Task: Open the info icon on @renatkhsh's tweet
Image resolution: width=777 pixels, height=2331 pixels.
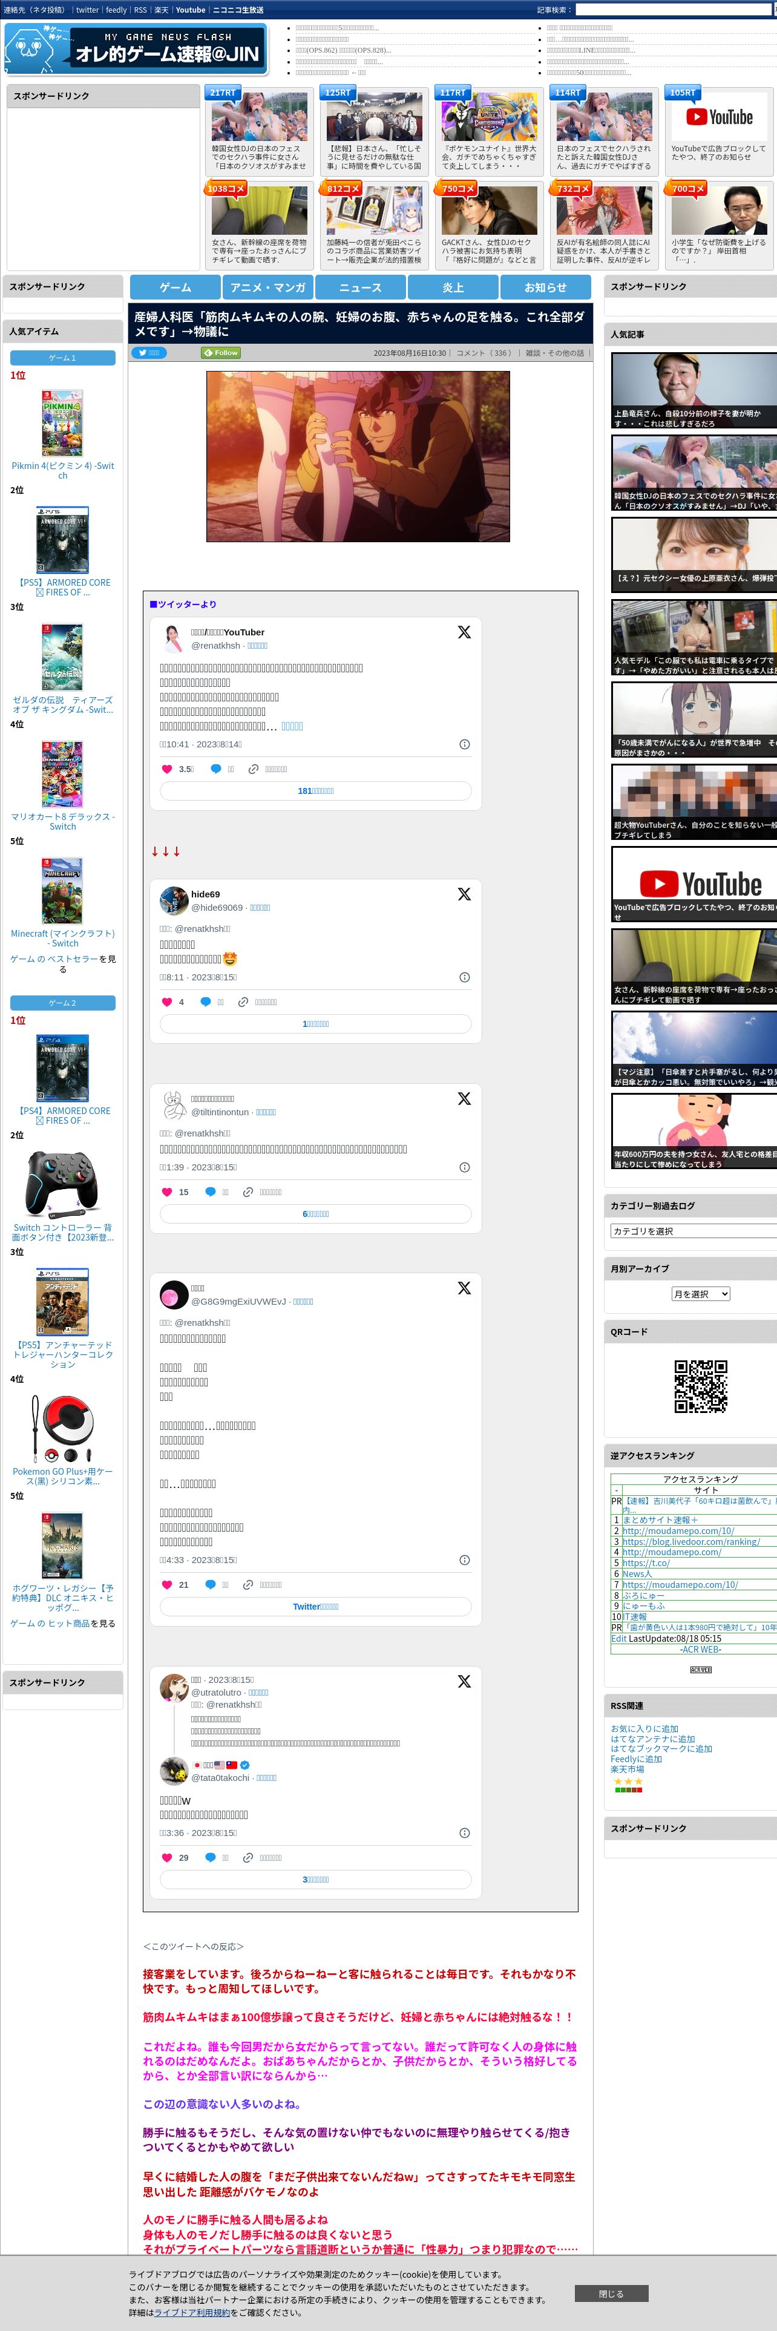Action: (464, 744)
